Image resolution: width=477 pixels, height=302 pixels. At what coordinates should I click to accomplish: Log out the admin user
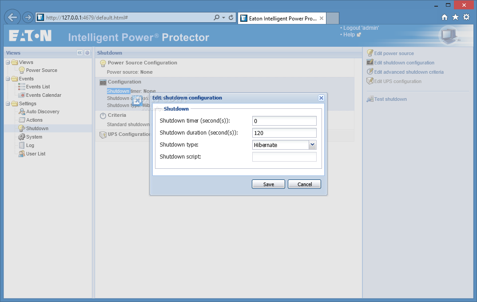point(361,28)
